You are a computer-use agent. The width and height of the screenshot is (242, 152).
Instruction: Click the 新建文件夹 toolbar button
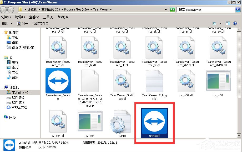coord(41,23)
